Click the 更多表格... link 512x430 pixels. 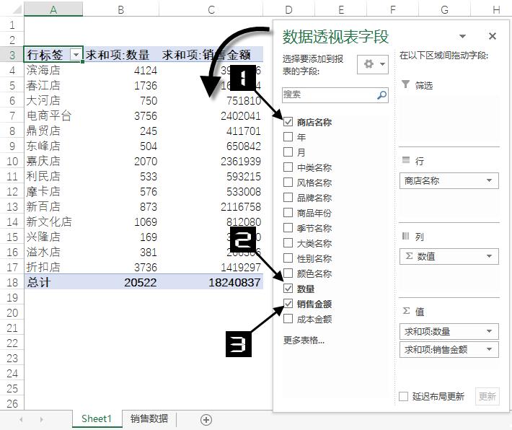coord(304,341)
